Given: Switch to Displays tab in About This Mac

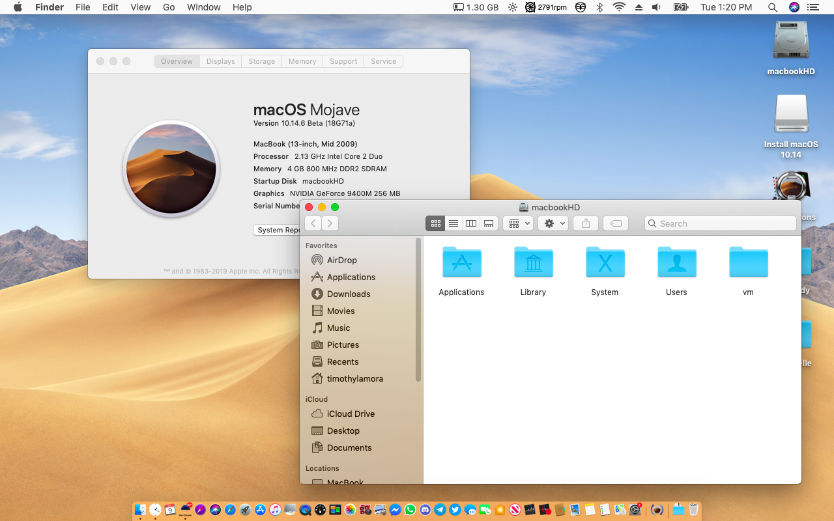Looking at the screenshot, I should click(x=220, y=61).
